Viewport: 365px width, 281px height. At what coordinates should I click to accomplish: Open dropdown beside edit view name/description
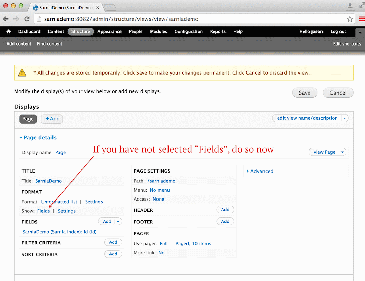[344, 118]
